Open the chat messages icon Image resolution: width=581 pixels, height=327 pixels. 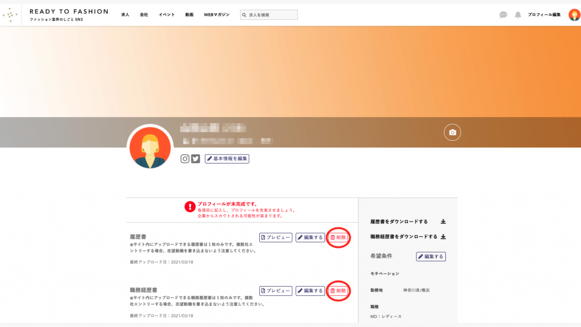[x=503, y=15]
